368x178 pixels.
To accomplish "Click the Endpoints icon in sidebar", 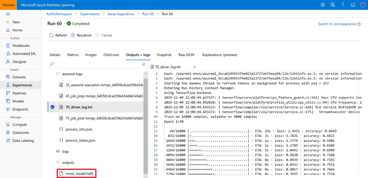I will point(8,109).
